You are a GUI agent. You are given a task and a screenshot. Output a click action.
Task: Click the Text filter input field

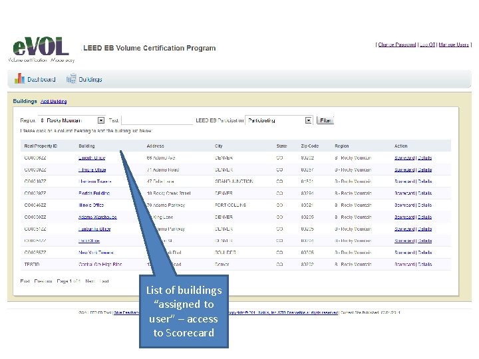pos(157,120)
